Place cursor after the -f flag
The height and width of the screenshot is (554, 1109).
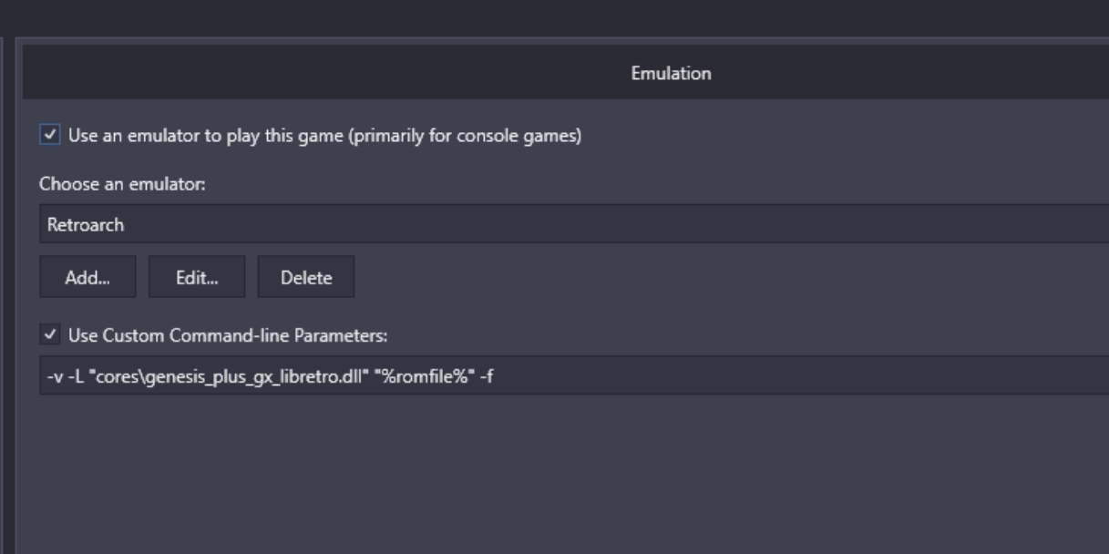[x=496, y=374]
